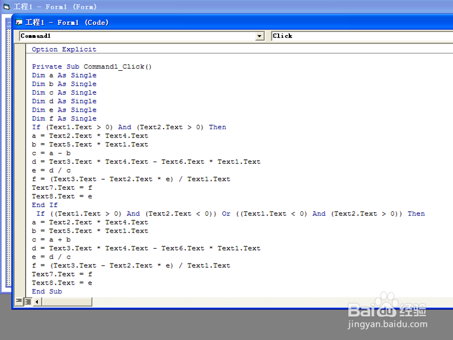Image resolution: width=453 pixels, height=340 pixels.
Task: Click inside the Command1 object field
Action: click(138, 36)
